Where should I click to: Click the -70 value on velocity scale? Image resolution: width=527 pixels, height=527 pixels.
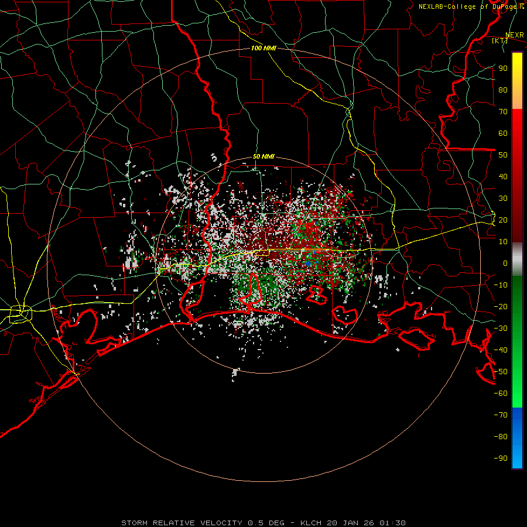coord(501,415)
